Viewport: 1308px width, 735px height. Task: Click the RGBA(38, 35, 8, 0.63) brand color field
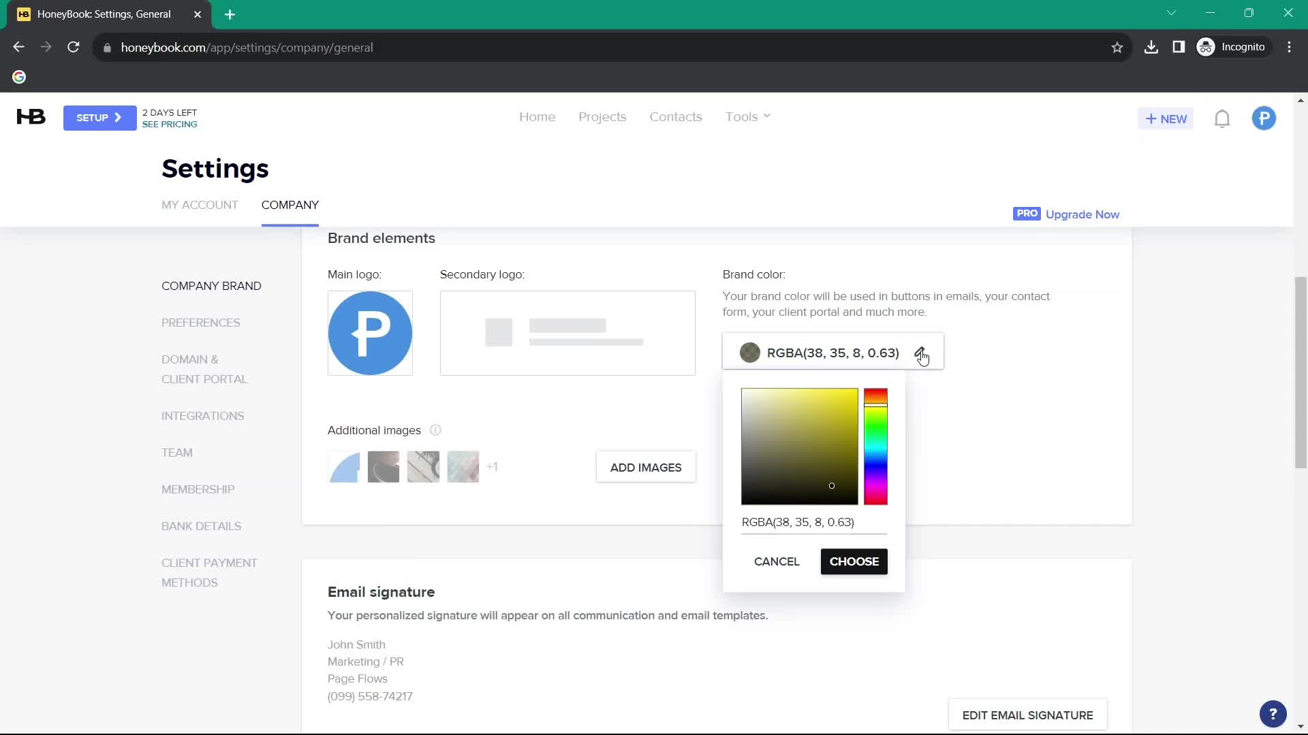pyautogui.click(x=832, y=353)
